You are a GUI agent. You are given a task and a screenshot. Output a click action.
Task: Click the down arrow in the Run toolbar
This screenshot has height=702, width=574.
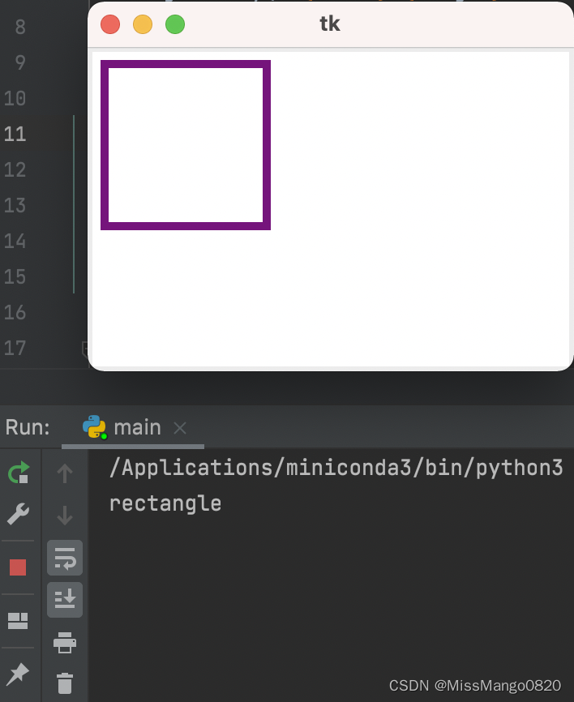[x=65, y=516]
